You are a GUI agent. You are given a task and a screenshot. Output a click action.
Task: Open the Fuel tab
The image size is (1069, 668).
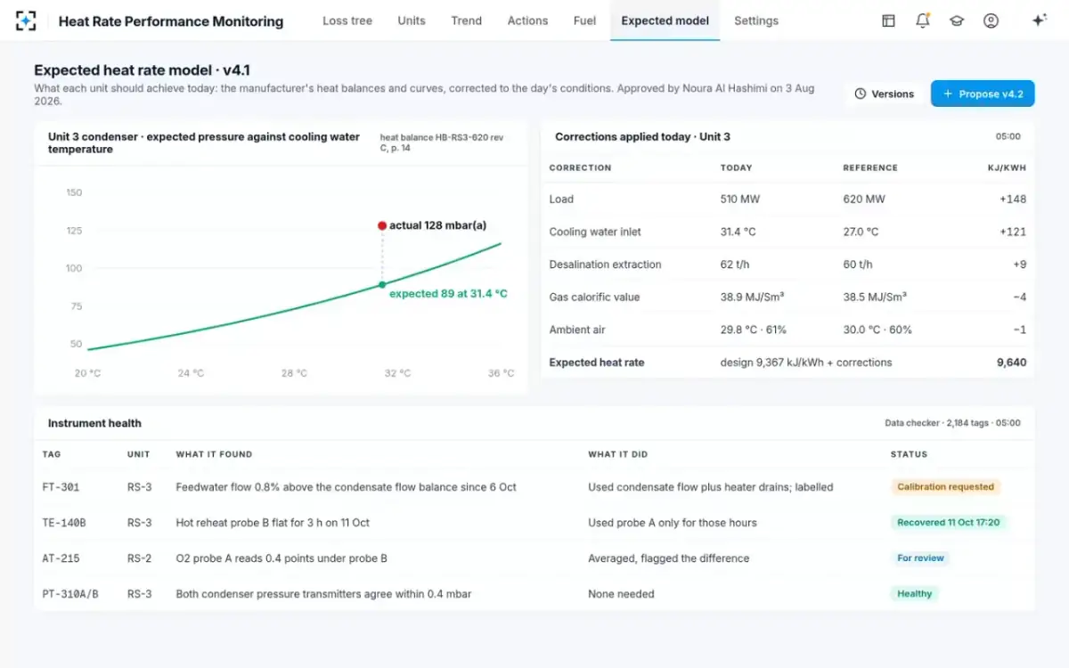[x=584, y=20]
